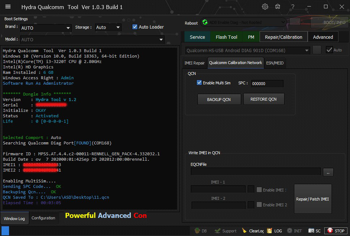Click the green reboot refresh icon

click(205, 22)
